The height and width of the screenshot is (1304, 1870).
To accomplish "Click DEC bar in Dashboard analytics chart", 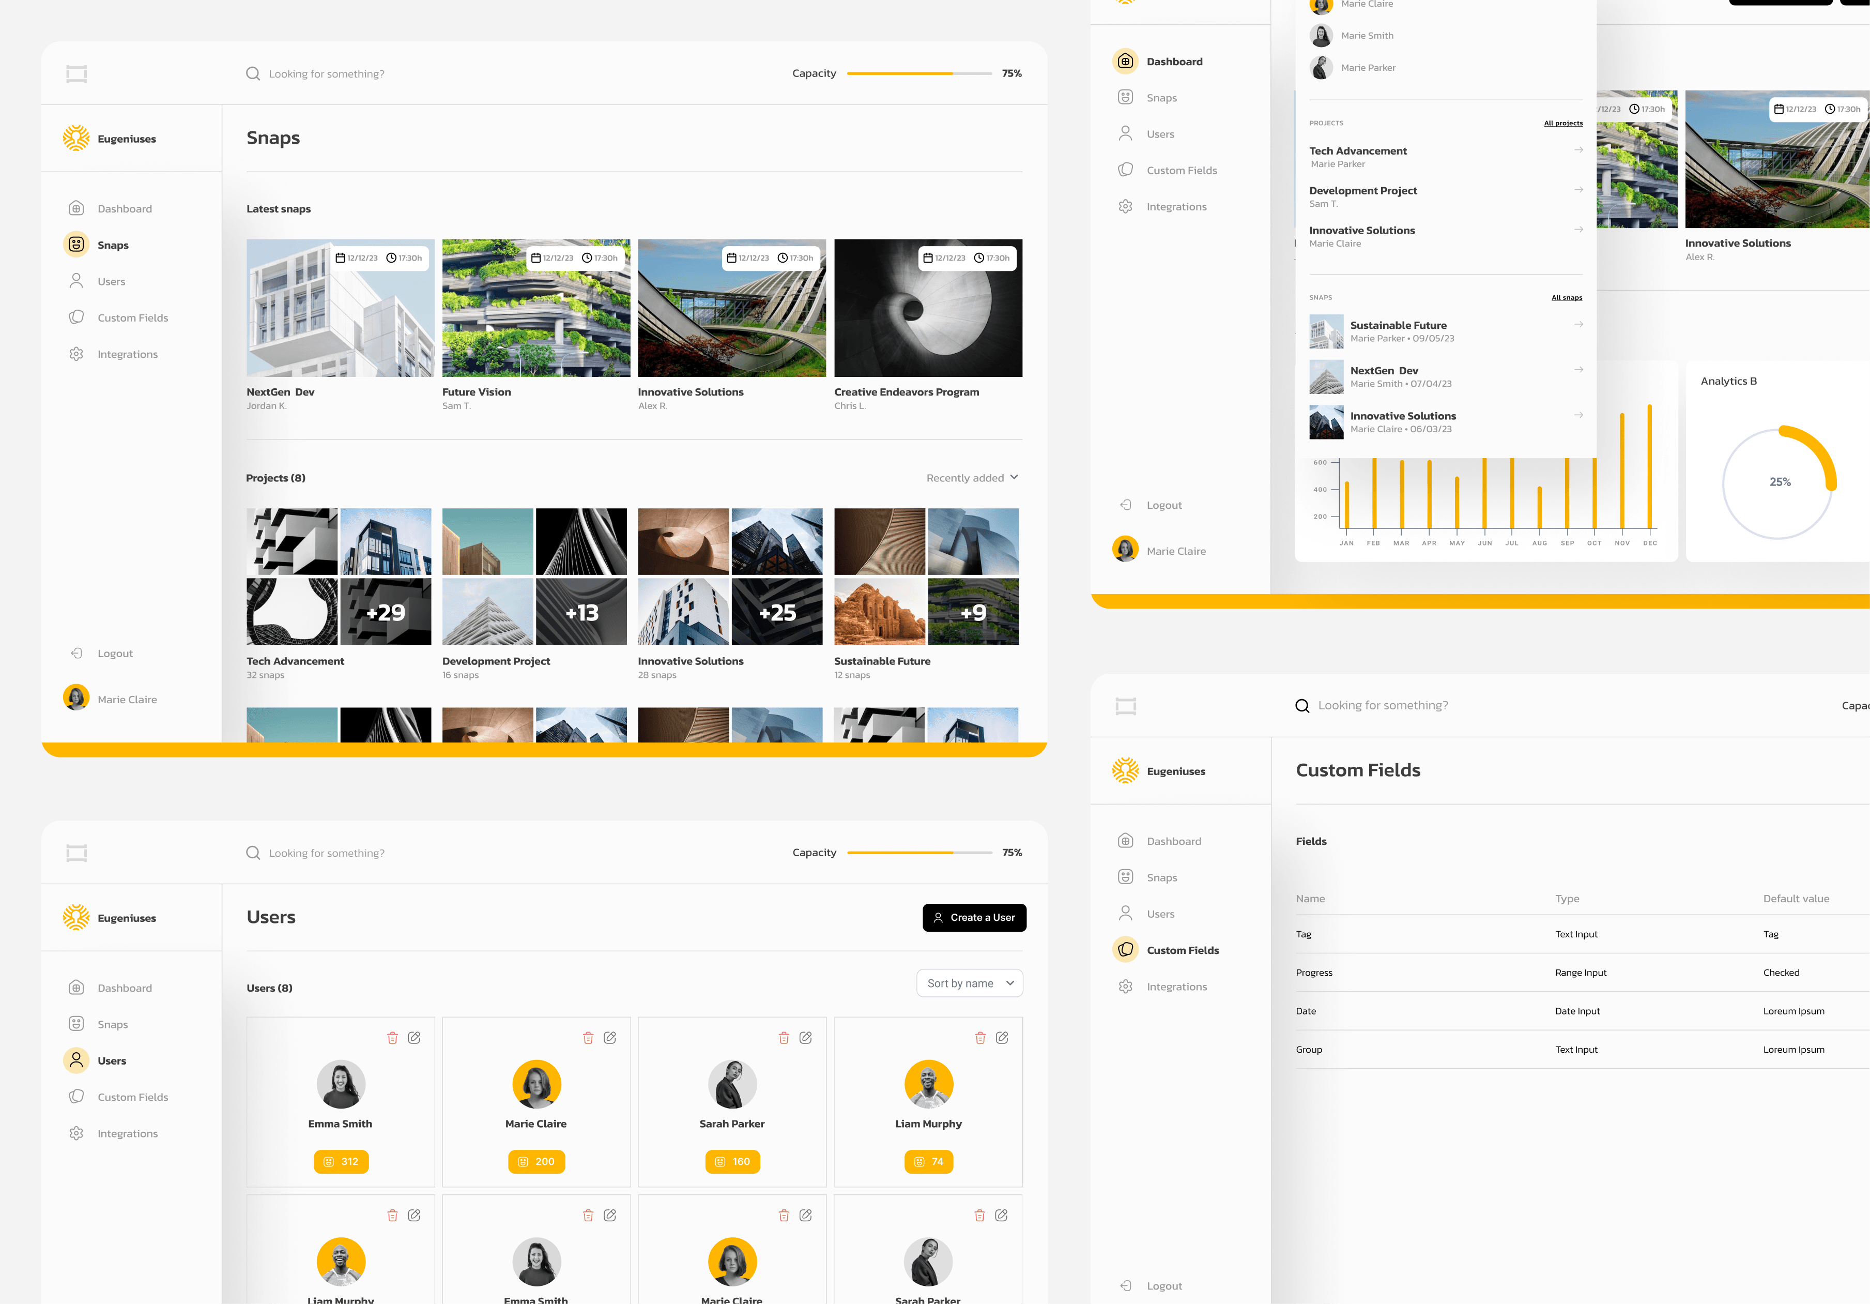I will (1649, 467).
